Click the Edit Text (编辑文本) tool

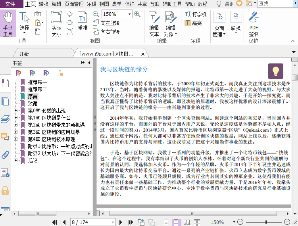pyautogui.click(x=154, y=24)
